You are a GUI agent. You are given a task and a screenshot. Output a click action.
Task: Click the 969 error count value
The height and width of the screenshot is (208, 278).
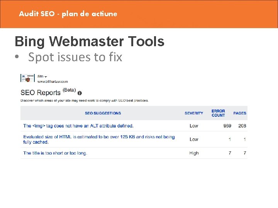tap(227, 126)
